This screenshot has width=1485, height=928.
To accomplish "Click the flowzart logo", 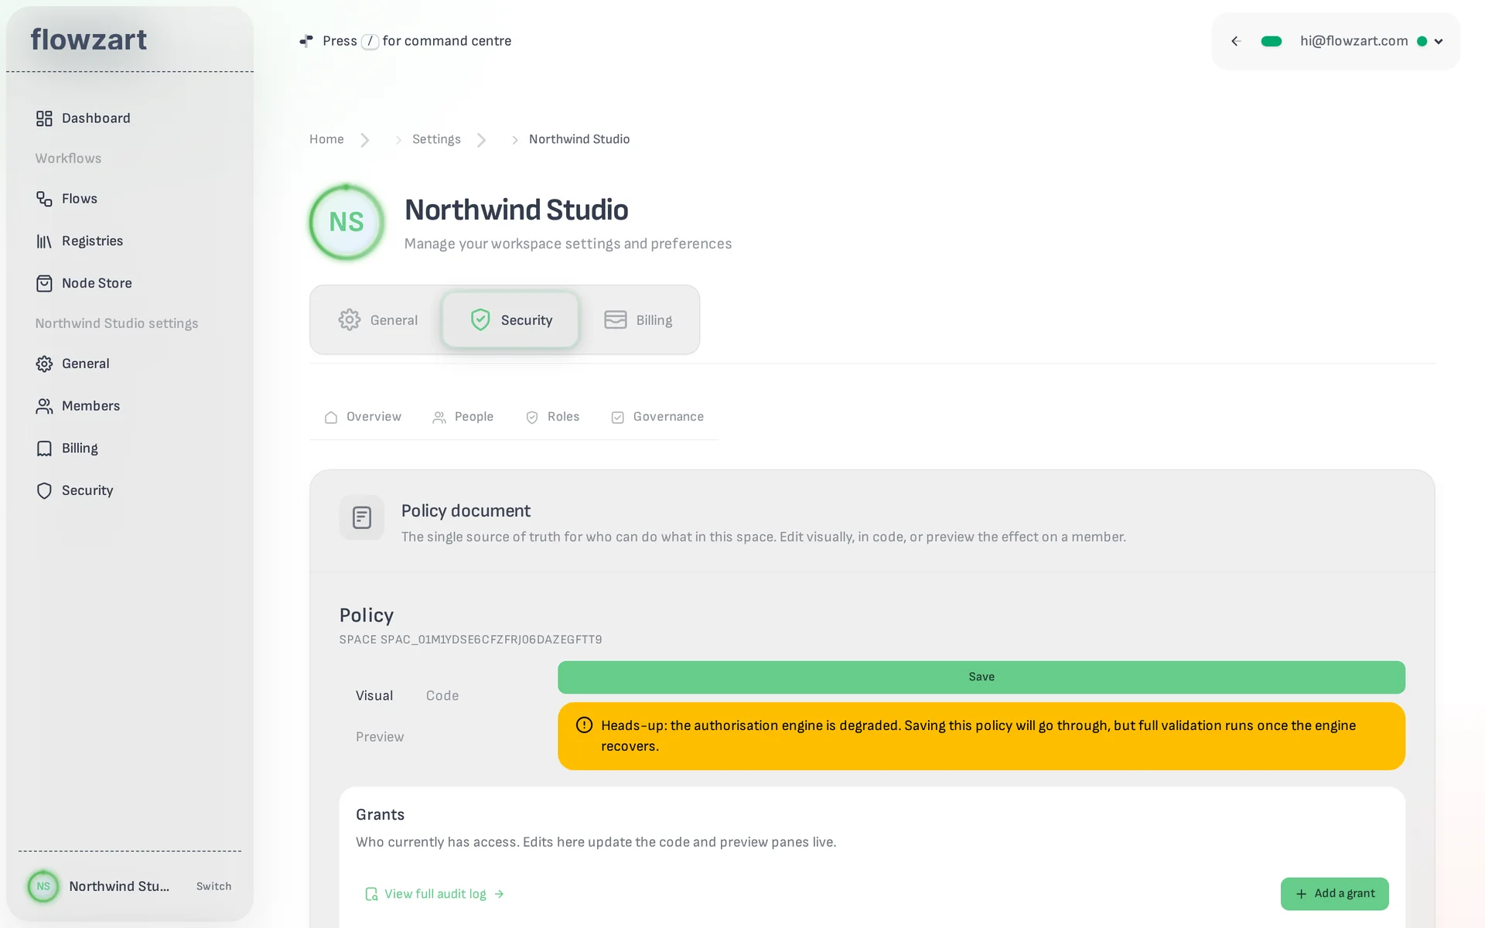I will click(89, 39).
